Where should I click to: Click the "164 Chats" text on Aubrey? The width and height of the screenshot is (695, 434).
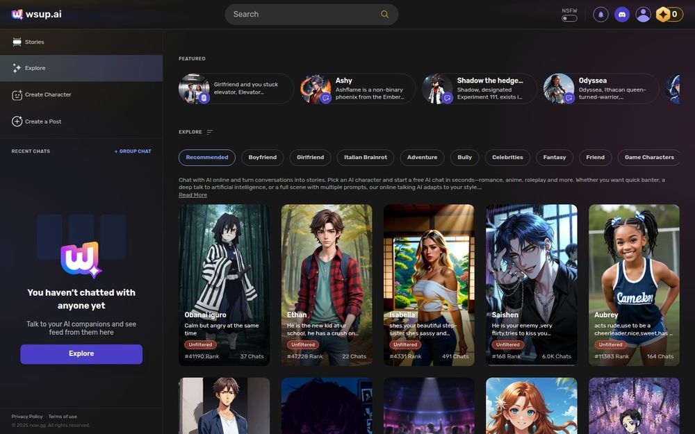660,356
